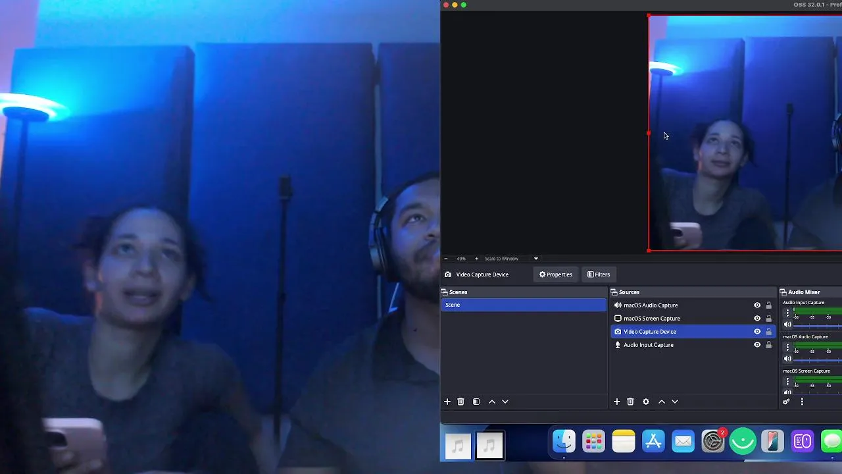
Task: Move scene up with arrow icon
Action: tap(492, 402)
